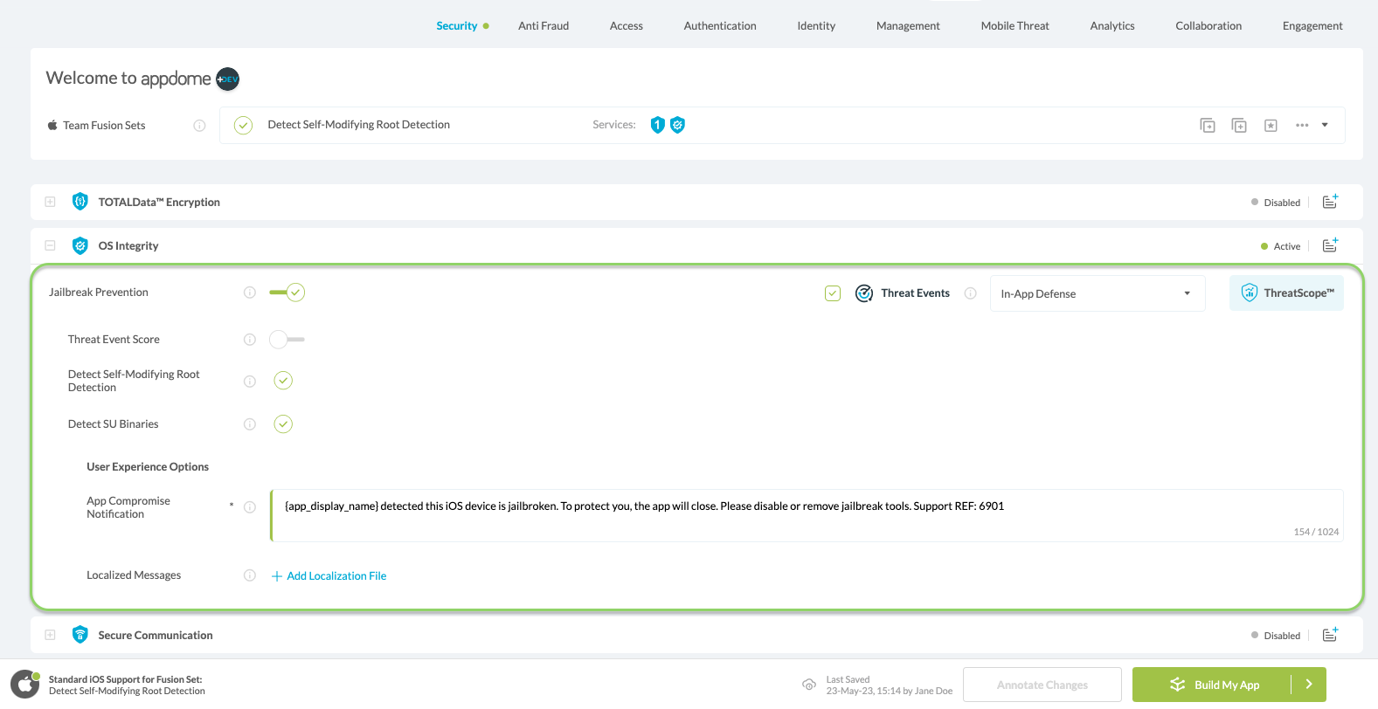This screenshot has height=709, width=1378.
Task: Expand the TOTALData Encryption section
Action: 50,202
